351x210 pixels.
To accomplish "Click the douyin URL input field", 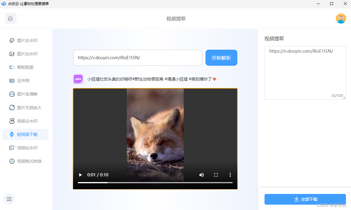I will pos(138,58).
